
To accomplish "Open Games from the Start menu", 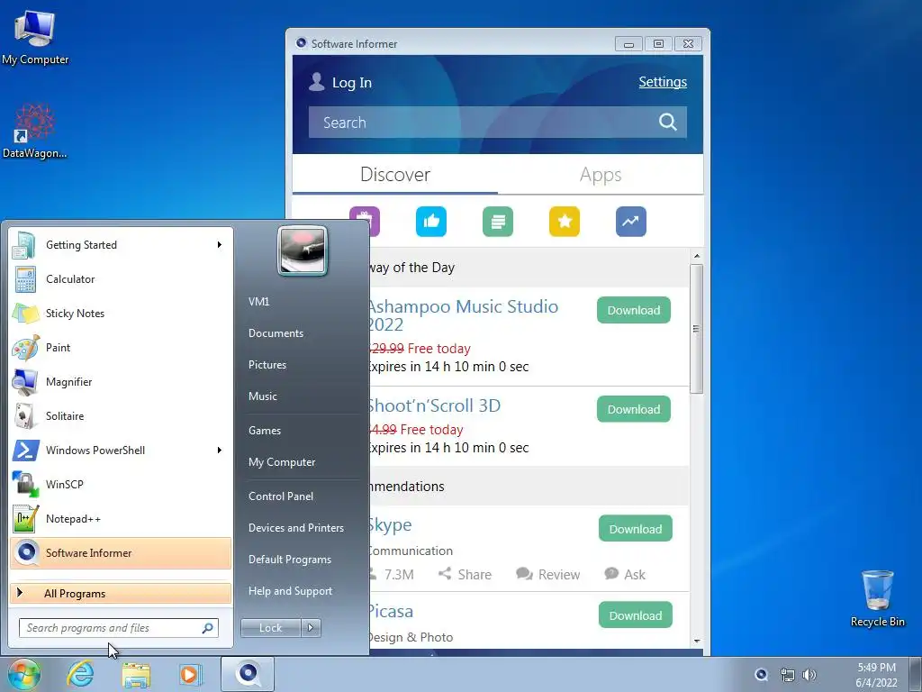I will (265, 431).
